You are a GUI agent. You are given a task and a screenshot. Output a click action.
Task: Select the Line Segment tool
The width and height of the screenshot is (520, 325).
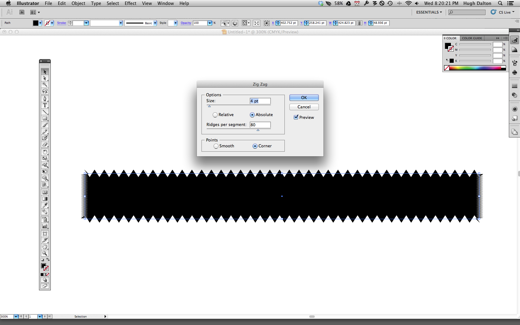point(45,112)
